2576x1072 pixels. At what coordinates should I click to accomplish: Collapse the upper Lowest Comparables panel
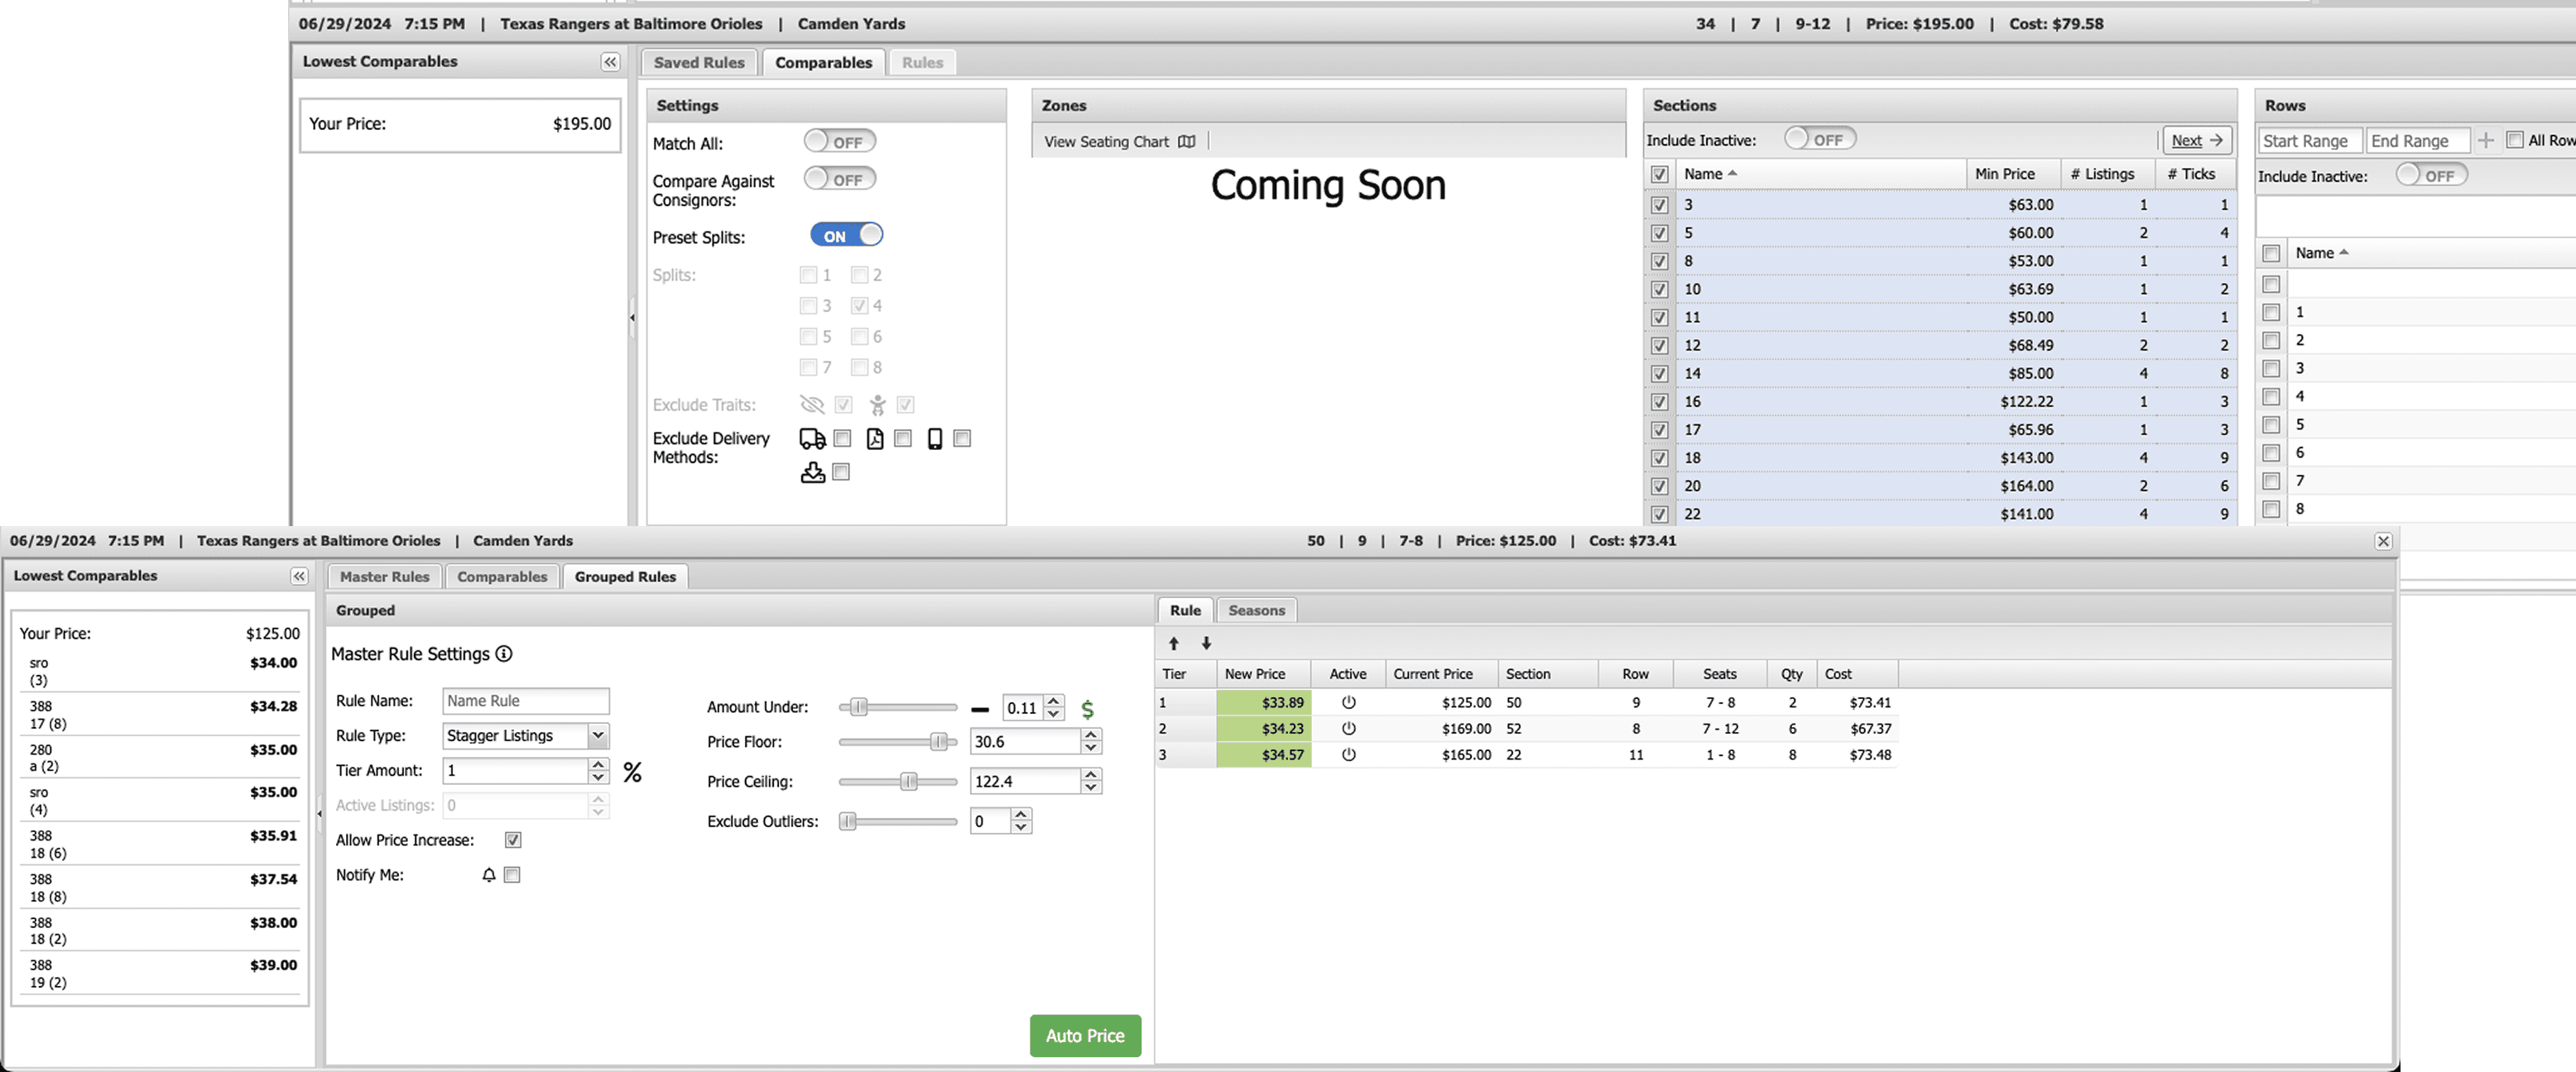tap(610, 62)
